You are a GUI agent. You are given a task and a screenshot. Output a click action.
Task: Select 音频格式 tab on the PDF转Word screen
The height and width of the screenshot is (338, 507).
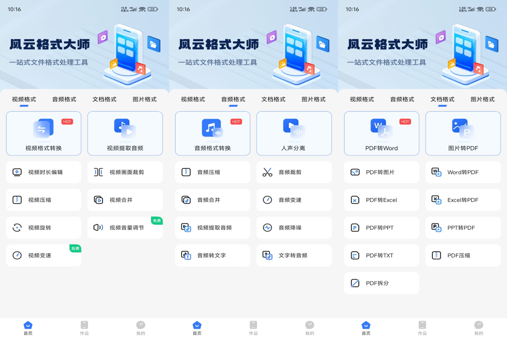pyautogui.click(x=402, y=99)
